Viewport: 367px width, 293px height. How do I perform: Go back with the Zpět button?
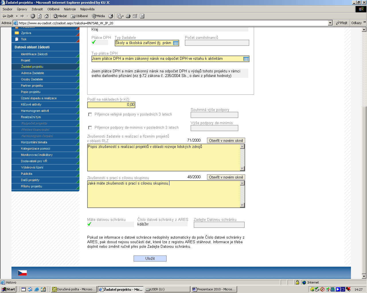pyautogui.click(x=8, y=16)
